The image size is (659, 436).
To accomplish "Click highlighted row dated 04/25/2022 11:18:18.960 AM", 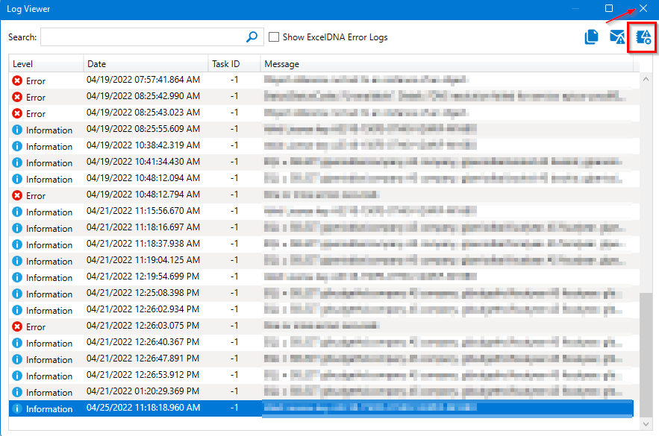I will tap(321, 408).
